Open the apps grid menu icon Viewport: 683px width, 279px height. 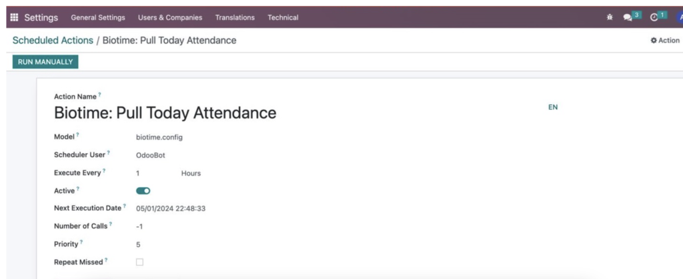[15, 18]
